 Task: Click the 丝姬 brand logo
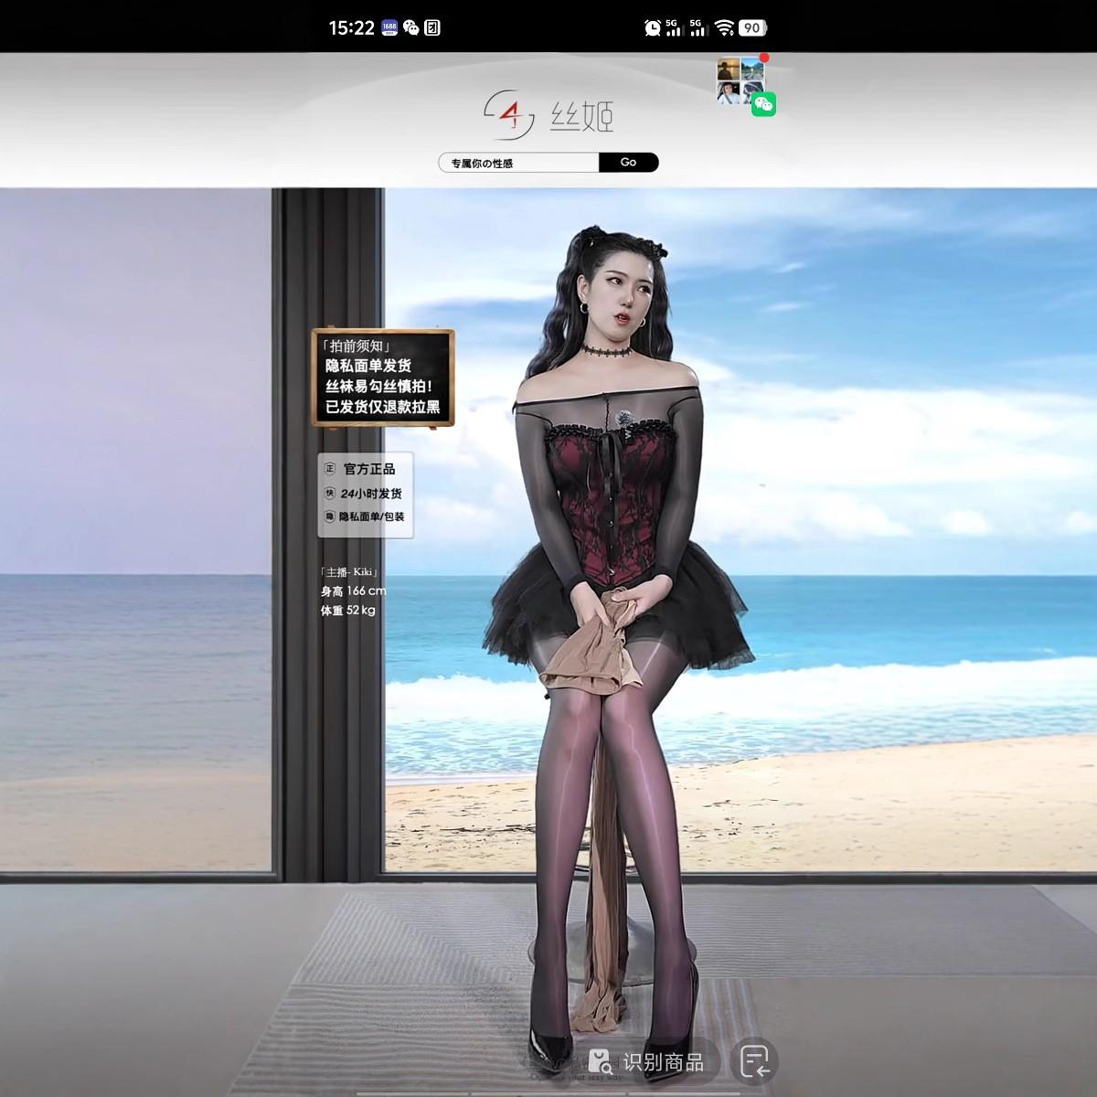click(x=548, y=114)
